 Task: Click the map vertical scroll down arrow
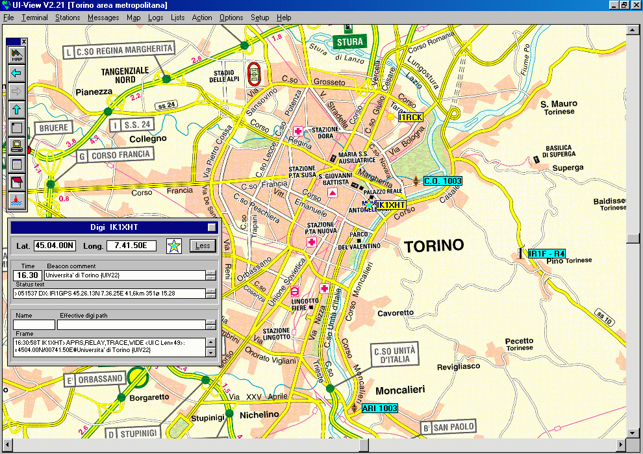click(x=633, y=433)
